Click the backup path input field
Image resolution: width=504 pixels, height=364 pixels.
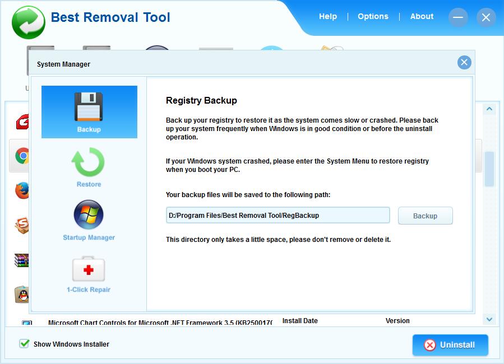point(278,215)
